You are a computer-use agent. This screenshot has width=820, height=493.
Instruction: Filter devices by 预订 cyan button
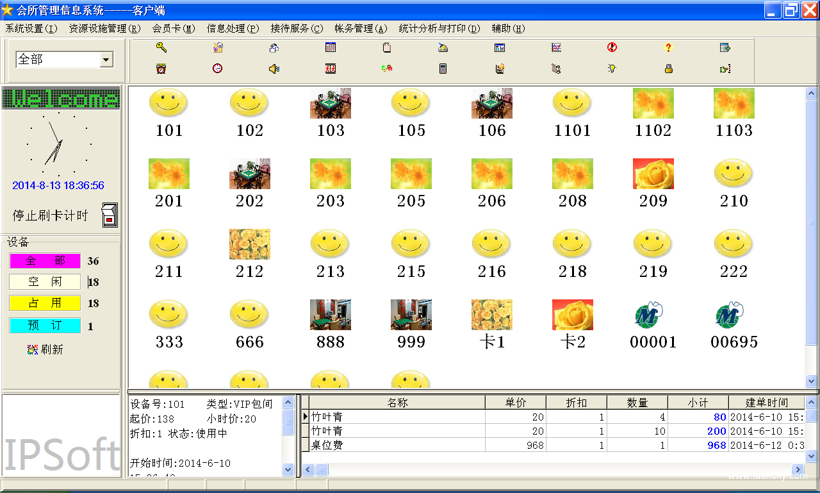(x=45, y=326)
